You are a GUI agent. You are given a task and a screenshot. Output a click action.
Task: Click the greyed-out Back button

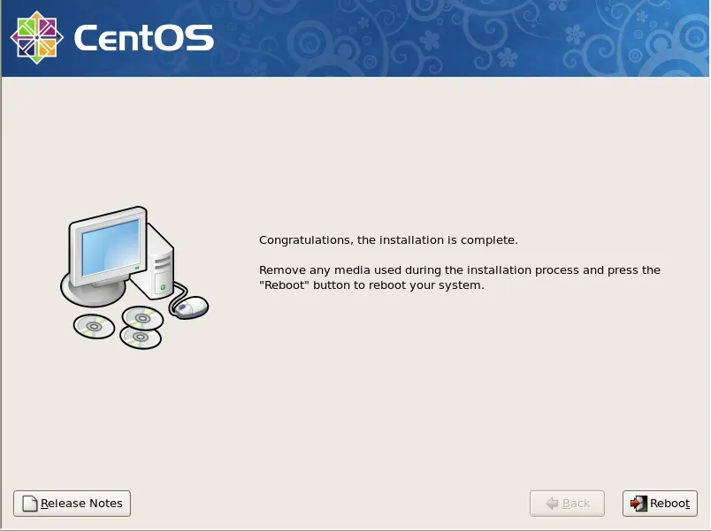(x=567, y=504)
